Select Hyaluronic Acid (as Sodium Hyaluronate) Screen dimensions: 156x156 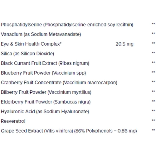point(45,112)
